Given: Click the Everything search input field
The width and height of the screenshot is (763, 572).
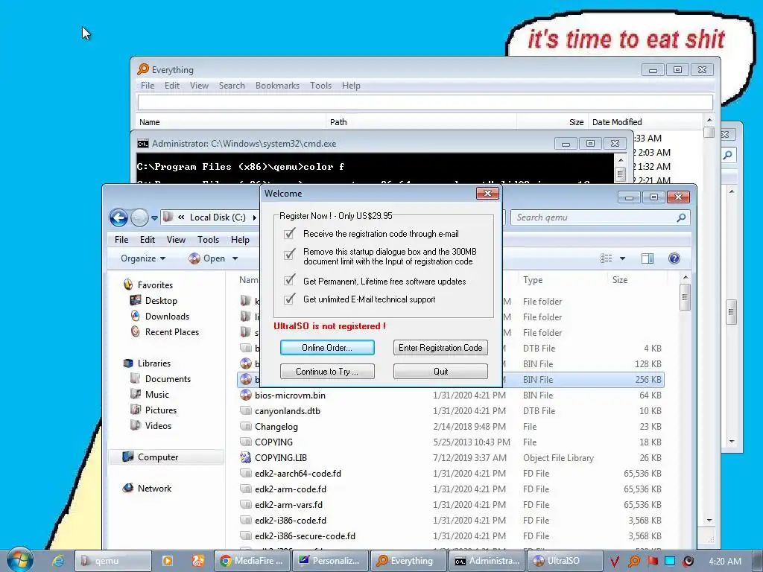Looking at the screenshot, I should click(x=425, y=102).
